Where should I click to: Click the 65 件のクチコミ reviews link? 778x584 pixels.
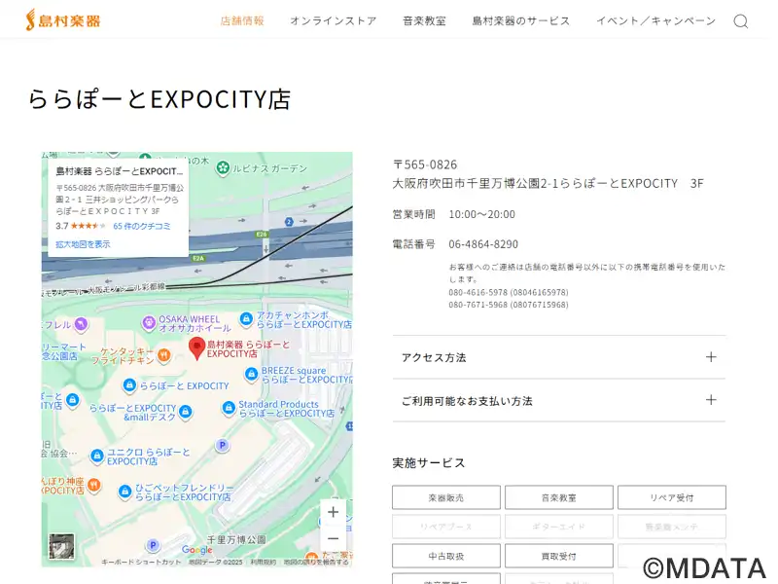tap(142, 226)
